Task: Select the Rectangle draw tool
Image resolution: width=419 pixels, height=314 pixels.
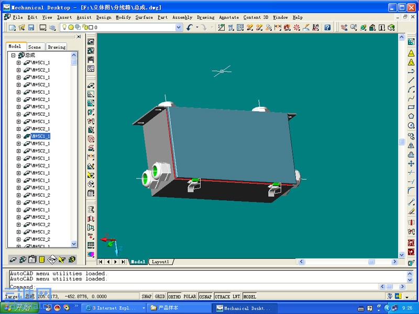Action: click(x=411, y=107)
